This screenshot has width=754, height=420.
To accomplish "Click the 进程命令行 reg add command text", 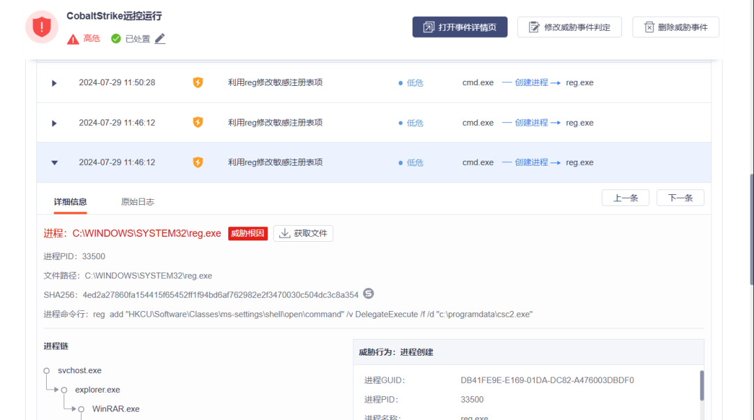I will click(313, 314).
